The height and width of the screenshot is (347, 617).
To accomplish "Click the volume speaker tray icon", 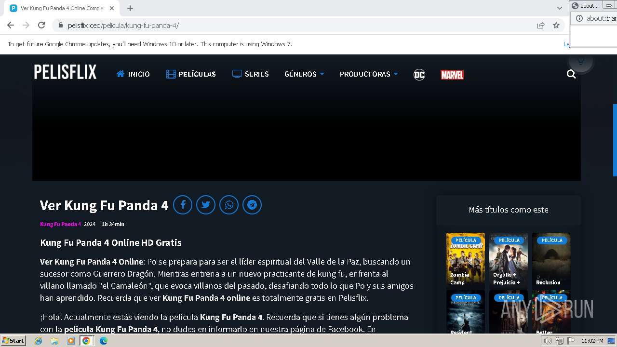I will (548, 341).
